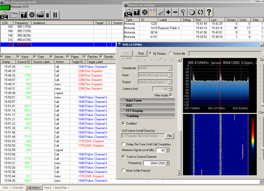The width and height of the screenshot is (264, 191).
Task: Toggle the Patches filter checkbox
Action: [x=84, y=56]
